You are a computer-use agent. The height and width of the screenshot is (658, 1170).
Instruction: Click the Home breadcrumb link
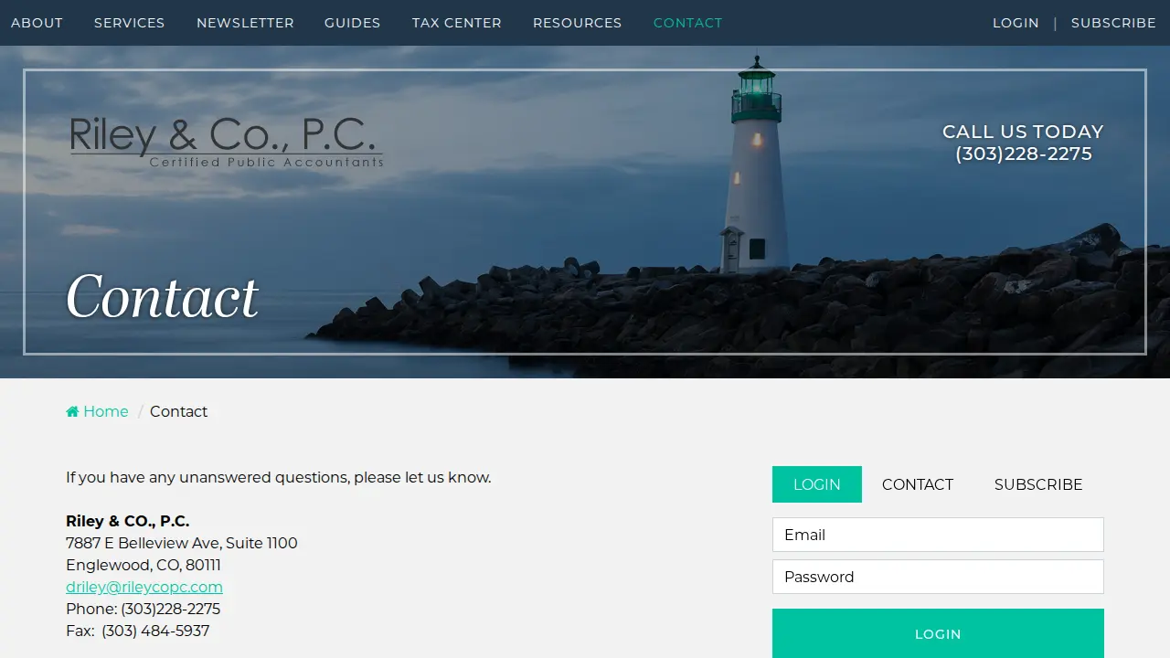(x=97, y=412)
